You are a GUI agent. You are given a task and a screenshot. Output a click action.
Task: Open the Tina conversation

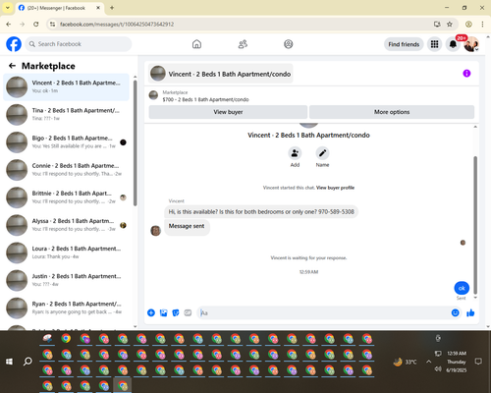(66, 115)
